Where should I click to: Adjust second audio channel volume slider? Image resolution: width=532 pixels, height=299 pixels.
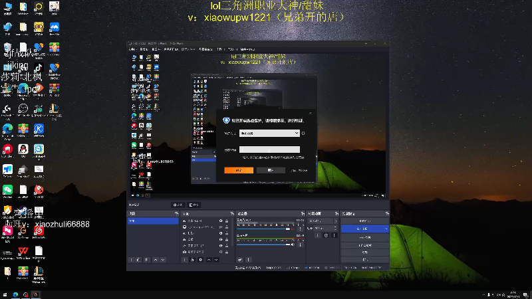(x=263, y=245)
